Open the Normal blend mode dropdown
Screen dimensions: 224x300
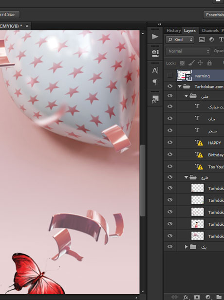(x=188, y=51)
